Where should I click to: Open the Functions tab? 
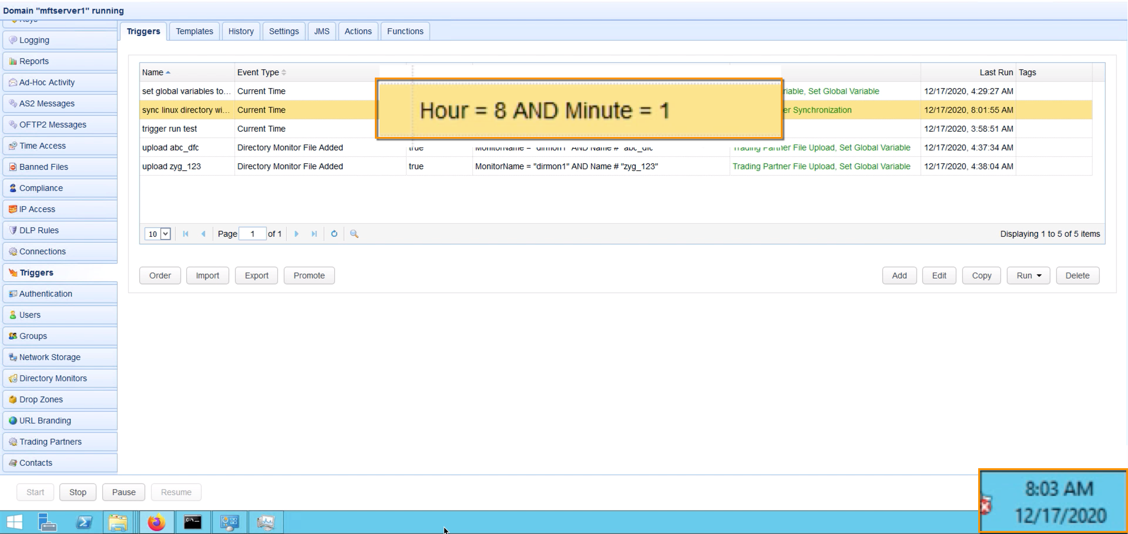pos(405,31)
